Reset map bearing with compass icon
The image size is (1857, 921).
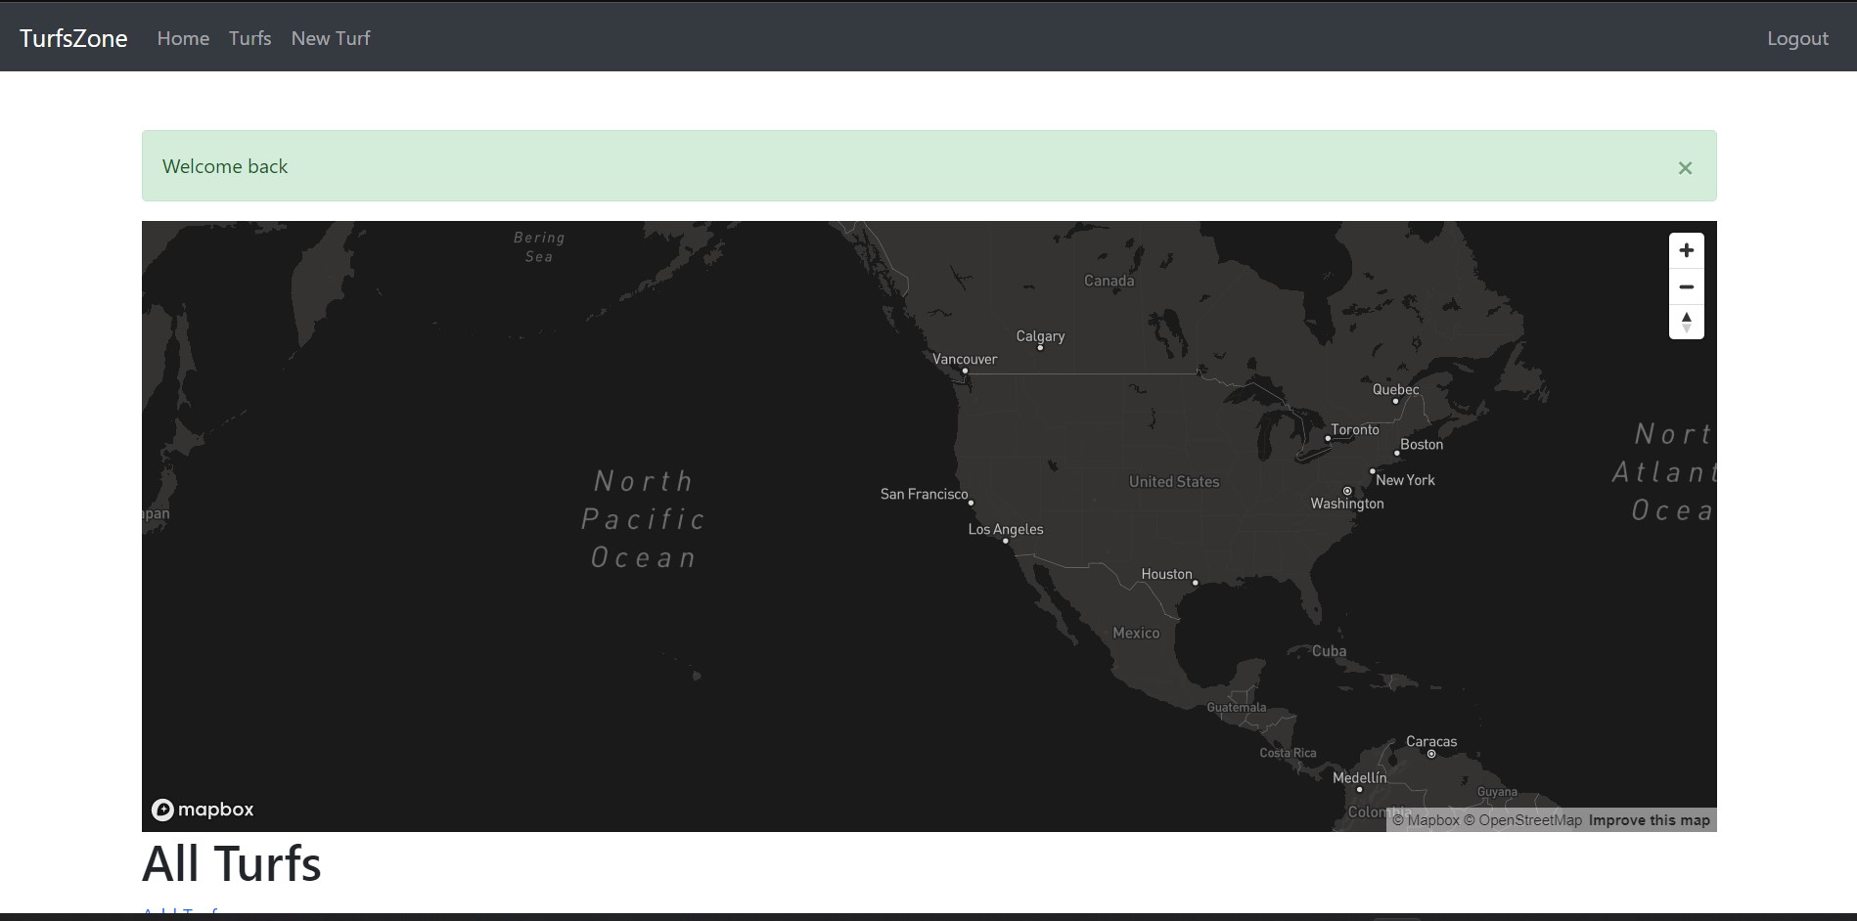point(1686,322)
